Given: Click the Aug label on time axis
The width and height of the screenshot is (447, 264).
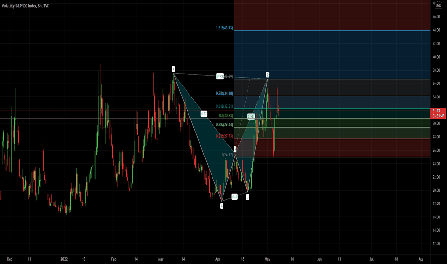Looking at the screenshot, I should [421, 259].
